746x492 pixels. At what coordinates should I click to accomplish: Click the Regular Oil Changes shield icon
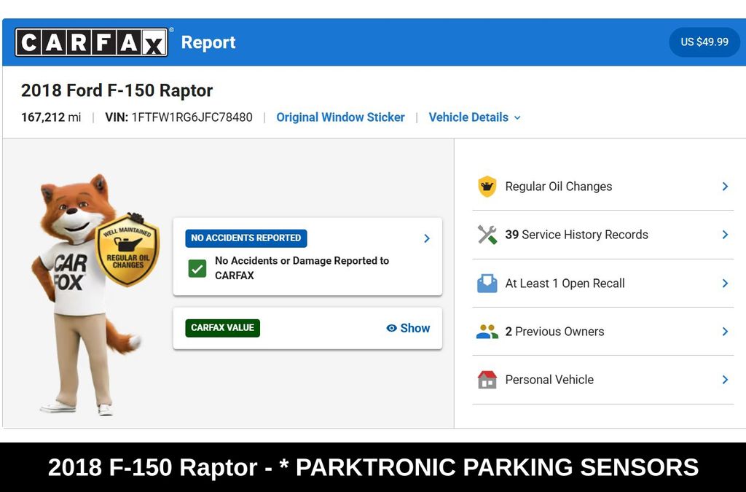click(487, 186)
